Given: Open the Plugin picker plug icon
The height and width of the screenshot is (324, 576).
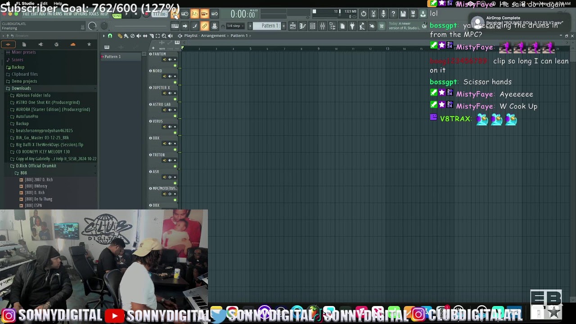Looking at the screenshot, I should 352,26.
